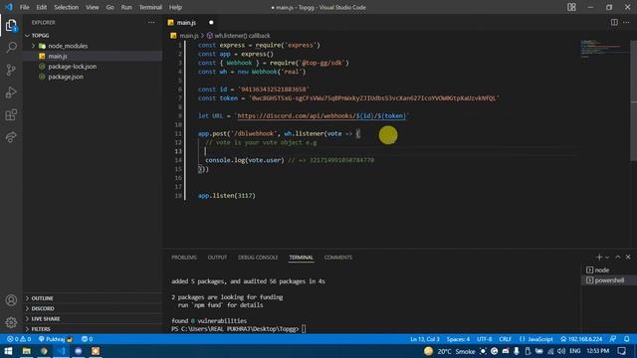Viewport: 637px width, 358px height.
Task: Open File Explorer from taskbar
Action: (x=27, y=351)
